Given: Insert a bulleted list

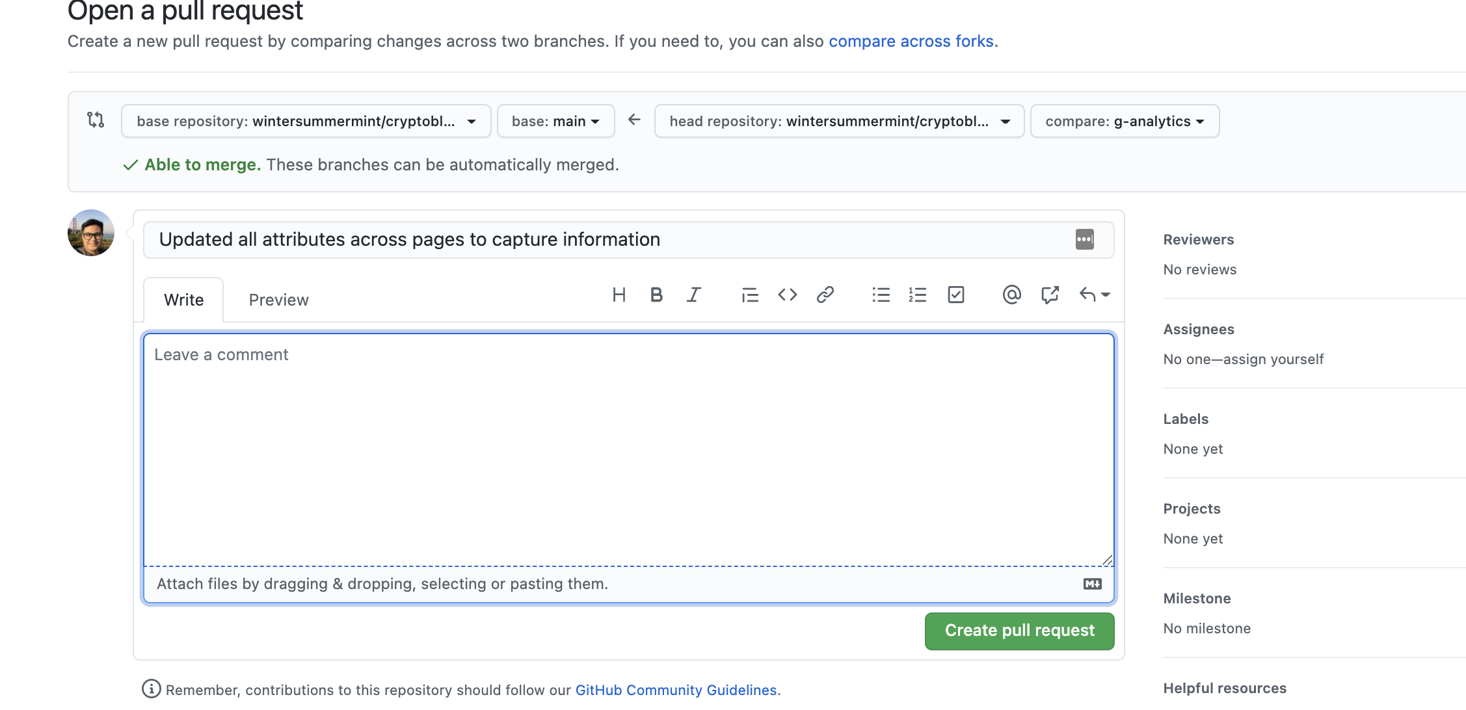Looking at the screenshot, I should point(881,295).
